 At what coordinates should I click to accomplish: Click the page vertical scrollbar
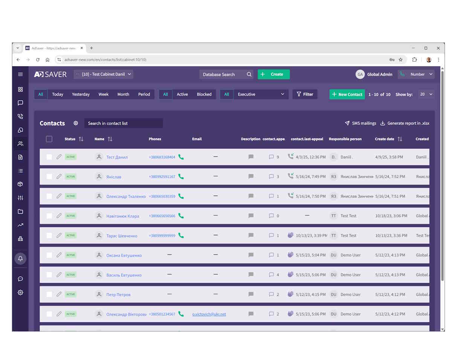pos(443,175)
